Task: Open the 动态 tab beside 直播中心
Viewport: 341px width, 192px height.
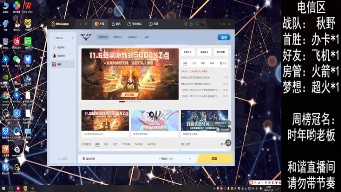Action: (x=147, y=37)
